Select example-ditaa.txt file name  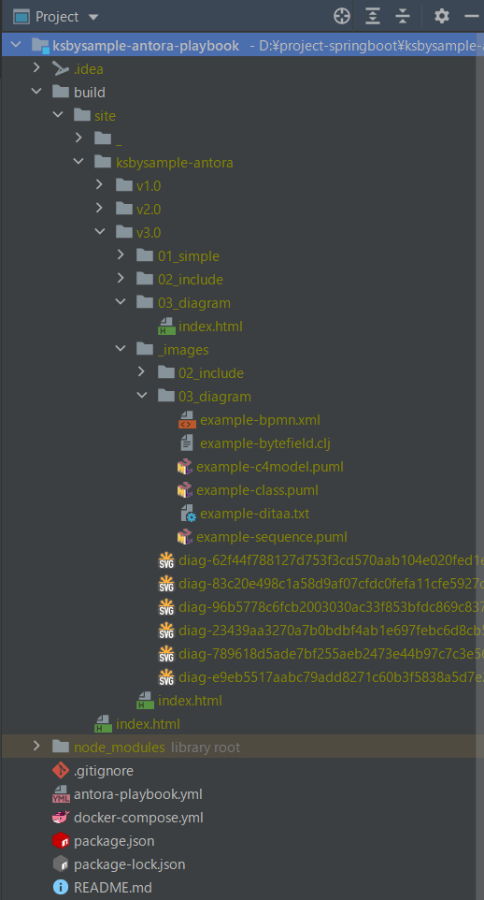pos(255,514)
